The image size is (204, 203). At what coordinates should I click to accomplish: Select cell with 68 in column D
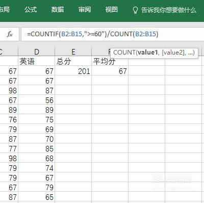[37, 158]
